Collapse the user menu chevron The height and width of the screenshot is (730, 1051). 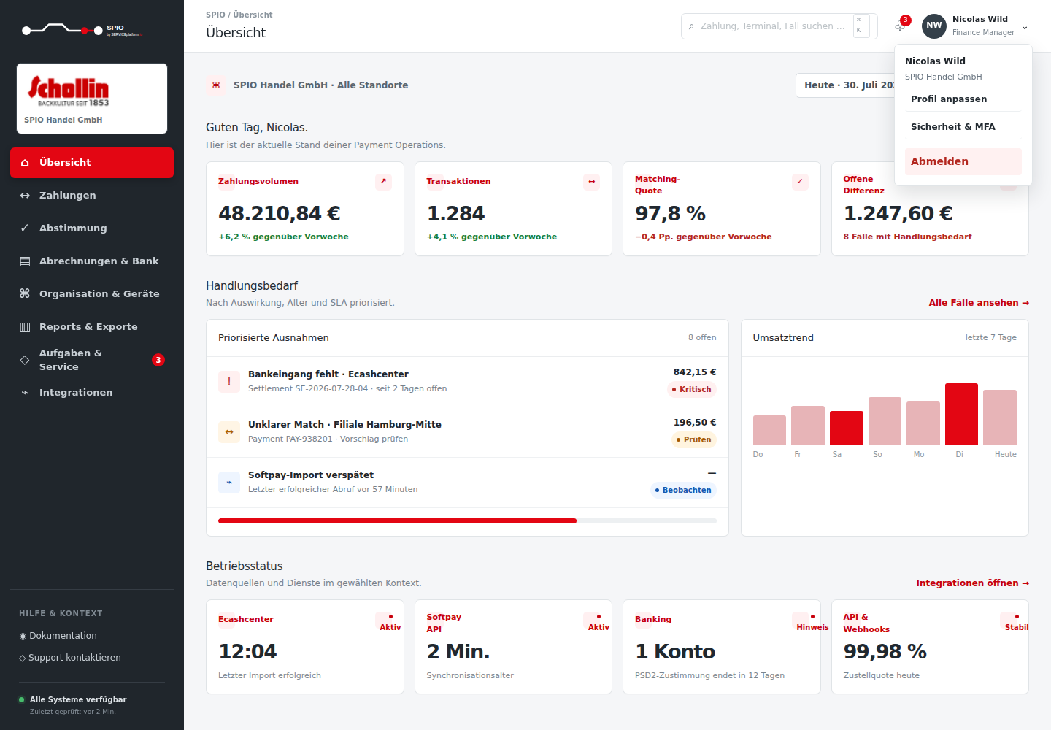click(x=1025, y=28)
